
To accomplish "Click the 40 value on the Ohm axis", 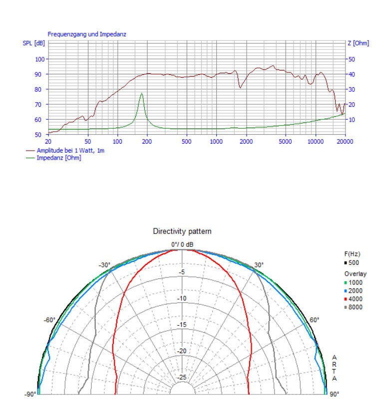I will [352, 74].
